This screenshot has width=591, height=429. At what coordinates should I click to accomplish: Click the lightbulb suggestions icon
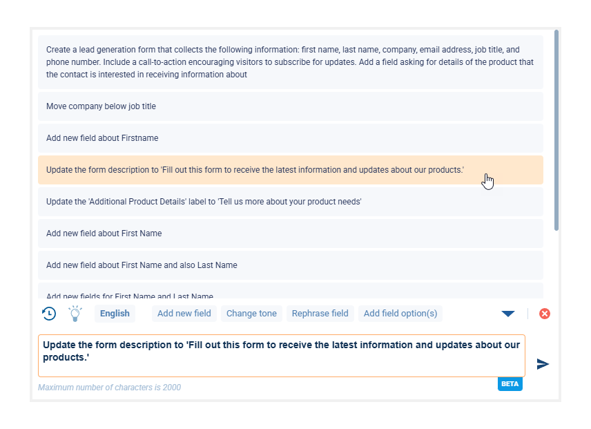tap(75, 314)
